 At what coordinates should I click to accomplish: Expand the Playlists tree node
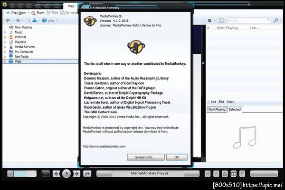point(5,42)
